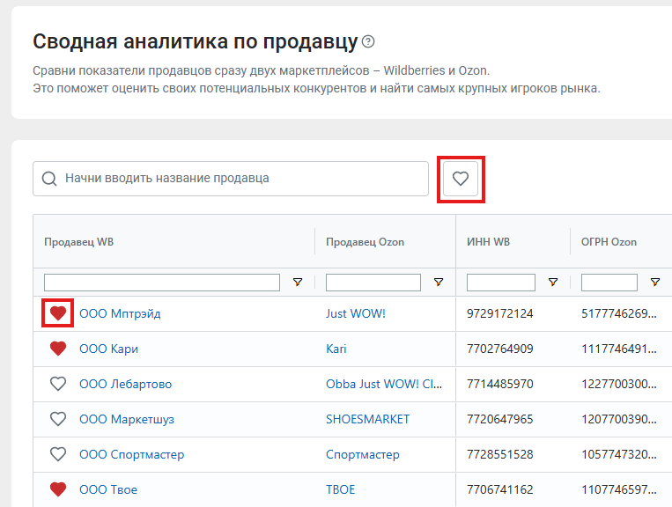Open Ozon seller link Kari
This screenshot has height=507, width=672.
pos(336,349)
